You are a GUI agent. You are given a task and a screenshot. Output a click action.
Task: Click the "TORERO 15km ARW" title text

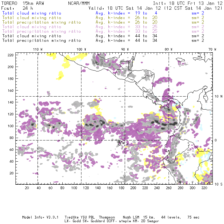click(23, 3)
